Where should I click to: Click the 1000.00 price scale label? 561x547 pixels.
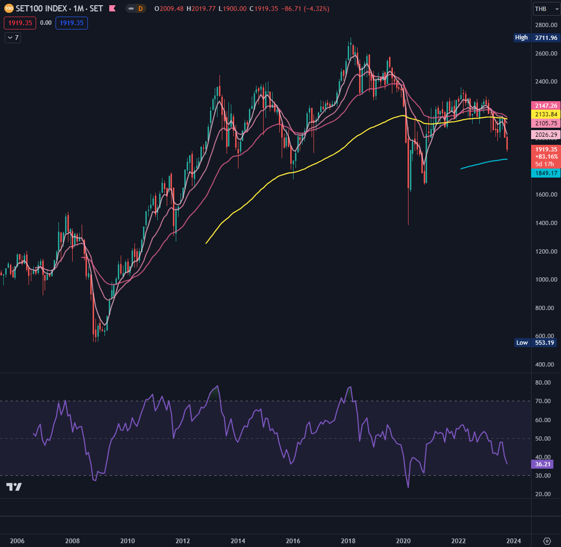(x=546, y=279)
